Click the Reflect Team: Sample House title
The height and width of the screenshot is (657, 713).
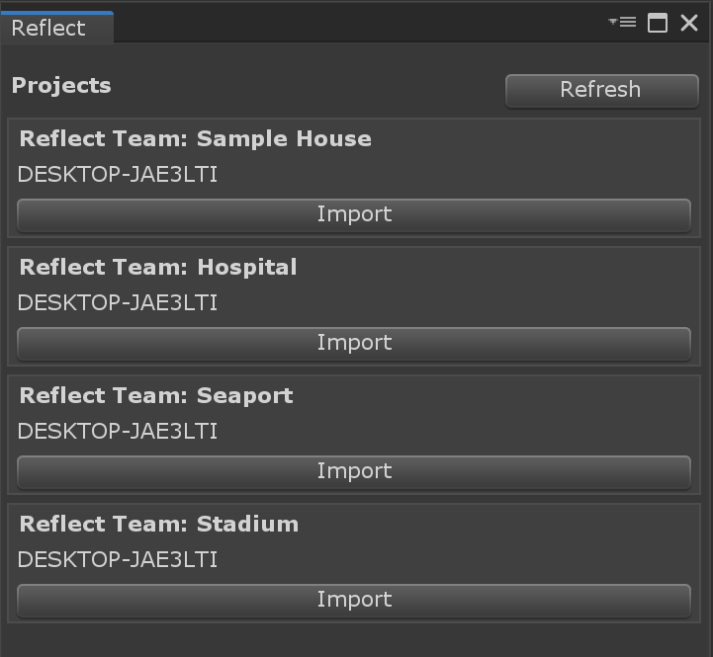(196, 138)
